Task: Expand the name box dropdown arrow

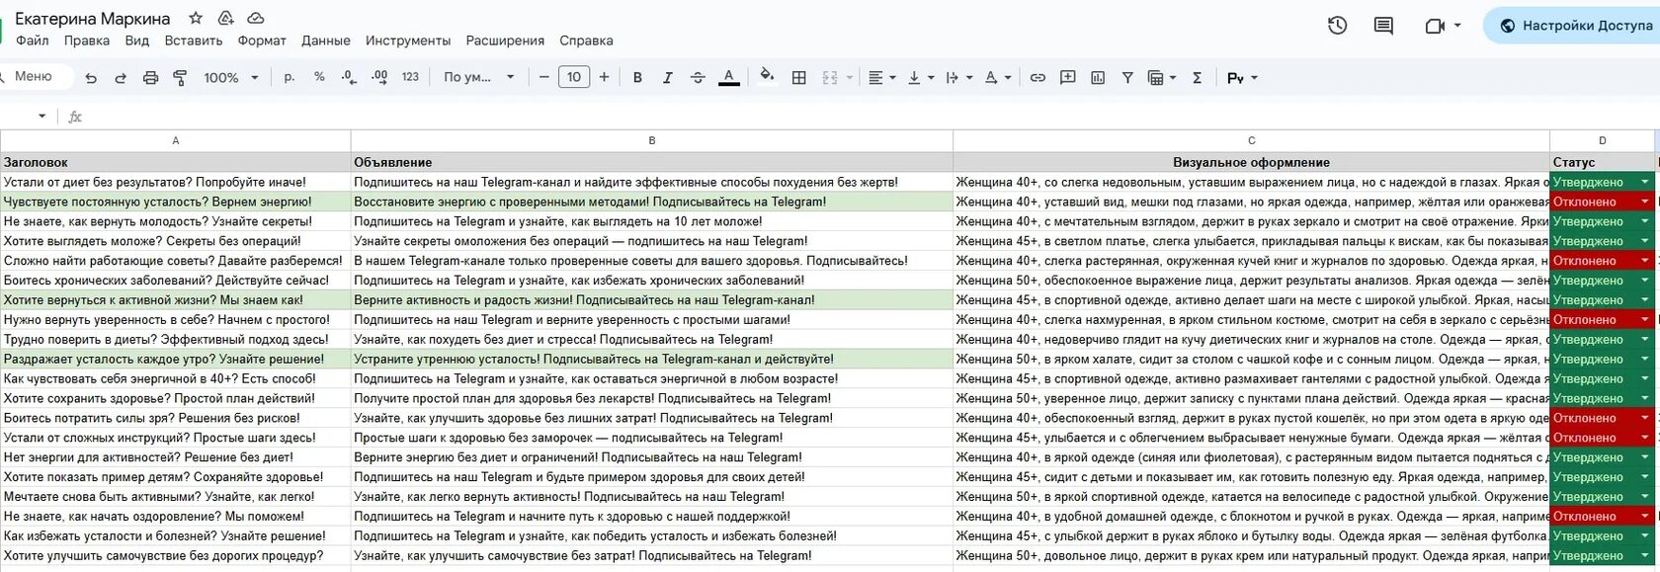Action: 41,117
